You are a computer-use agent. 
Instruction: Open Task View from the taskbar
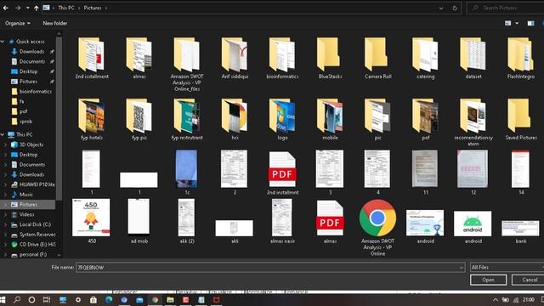click(47, 300)
